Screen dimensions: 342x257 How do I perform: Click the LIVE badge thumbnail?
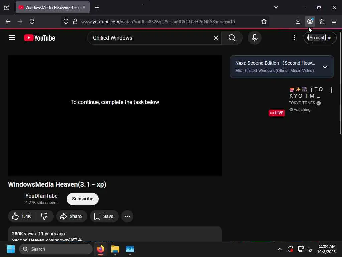(276, 113)
